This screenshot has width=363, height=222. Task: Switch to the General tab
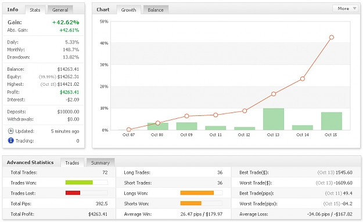pyautogui.click(x=60, y=10)
